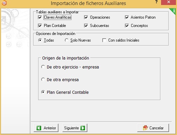
Task: Uncheck the Conceptos checkbox
Action: coord(127,26)
